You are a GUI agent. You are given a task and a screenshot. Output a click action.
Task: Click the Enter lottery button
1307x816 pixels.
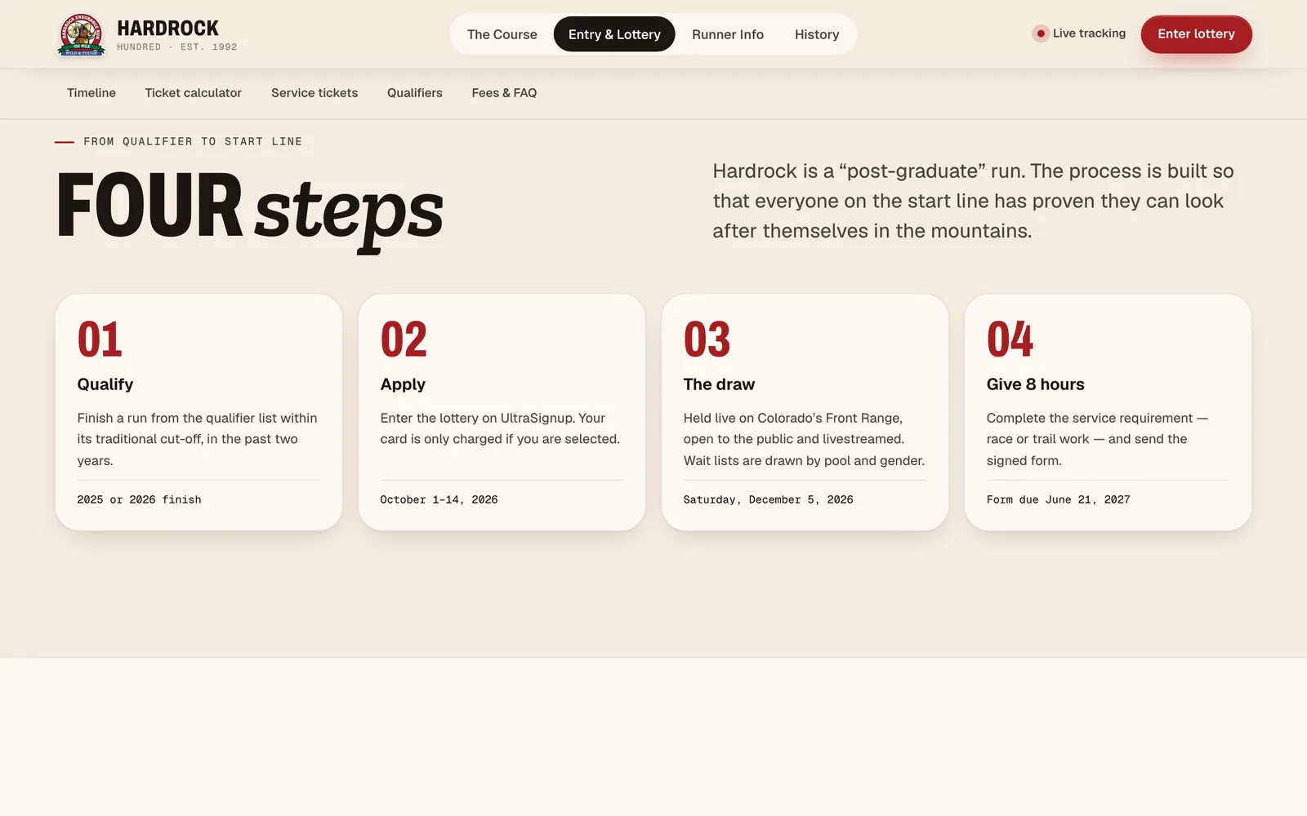[x=1196, y=34]
